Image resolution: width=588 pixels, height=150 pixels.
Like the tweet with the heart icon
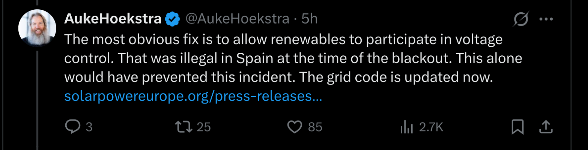click(295, 127)
